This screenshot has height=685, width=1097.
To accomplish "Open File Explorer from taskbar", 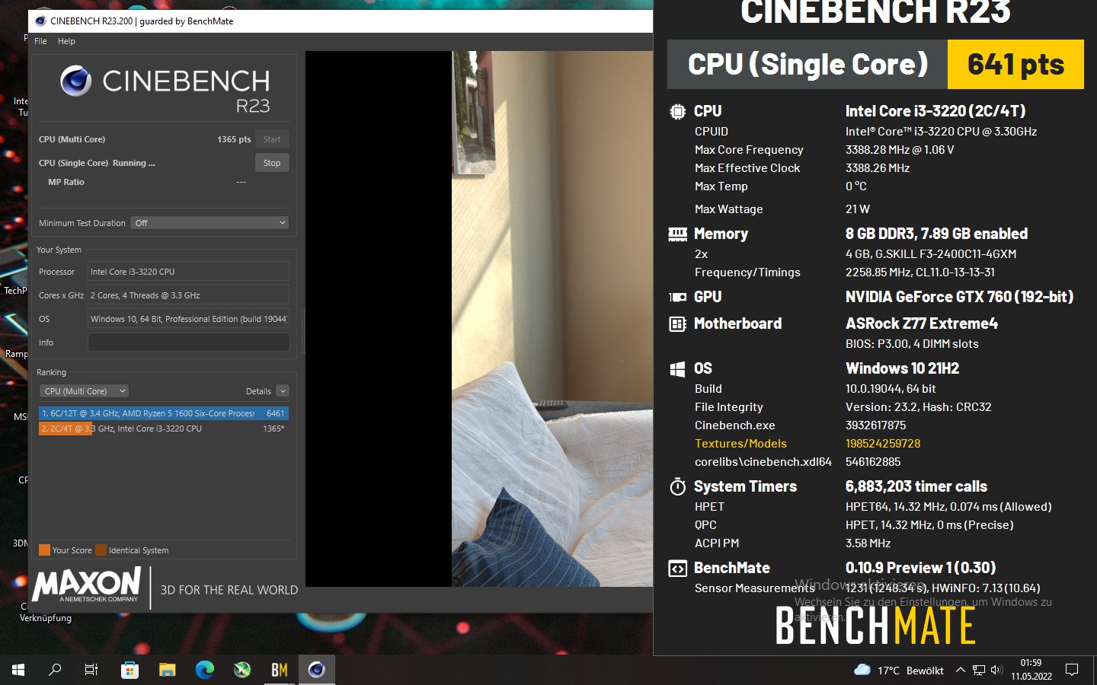I will 167,670.
